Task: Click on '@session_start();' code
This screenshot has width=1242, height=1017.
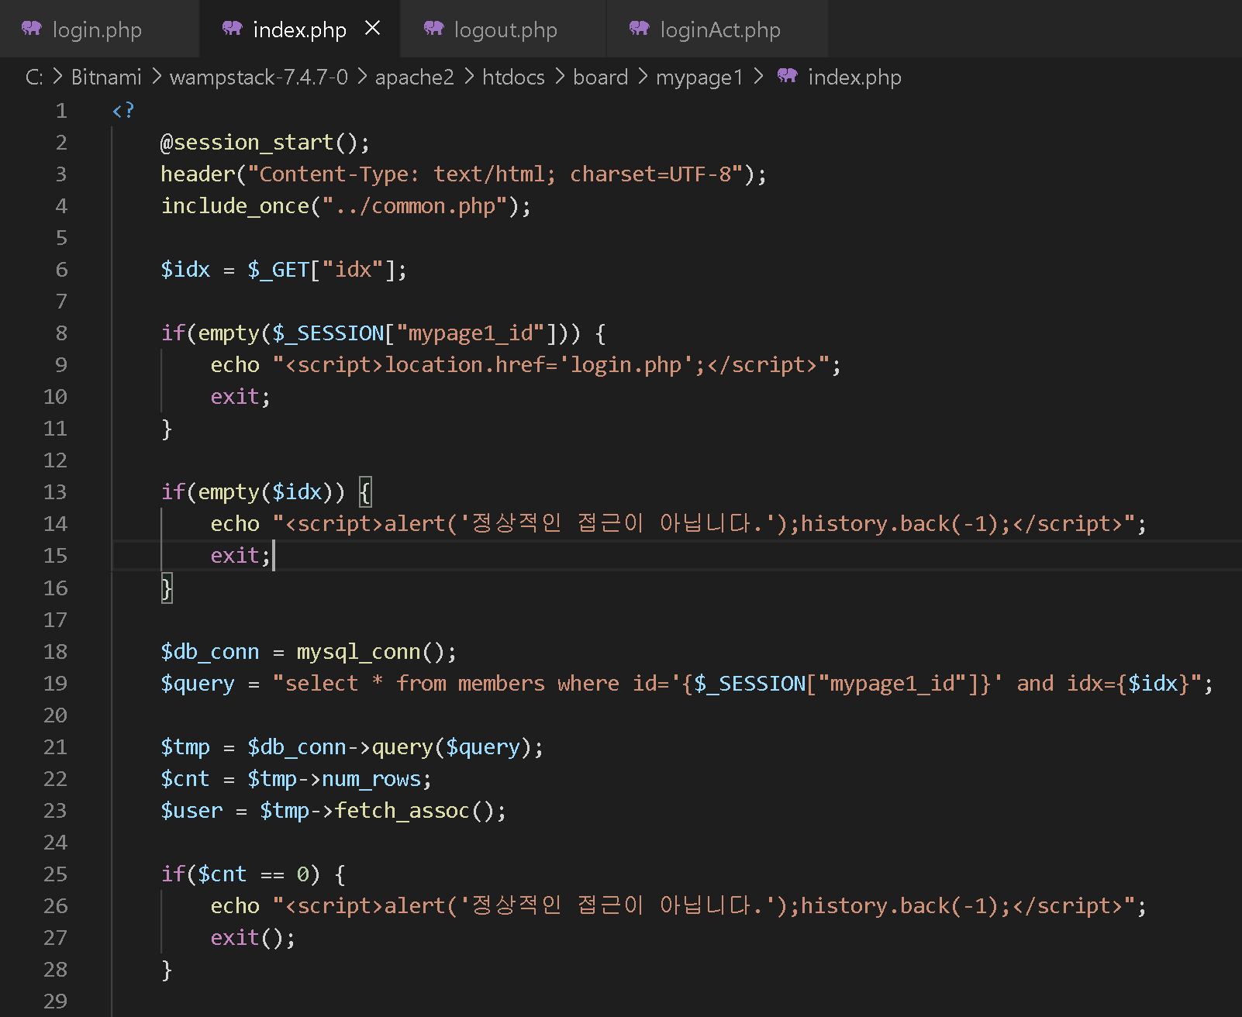Action: point(265,143)
